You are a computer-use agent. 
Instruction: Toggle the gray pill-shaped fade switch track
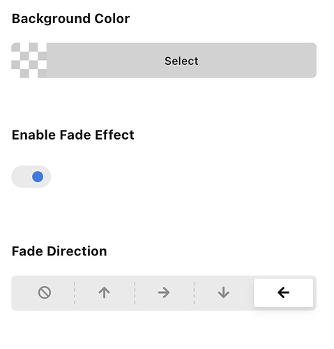coord(31,177)
